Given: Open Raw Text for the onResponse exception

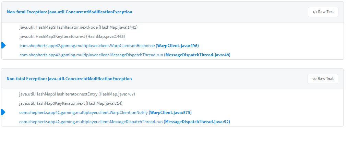Looking at the screenshot, I should [323, 12].
